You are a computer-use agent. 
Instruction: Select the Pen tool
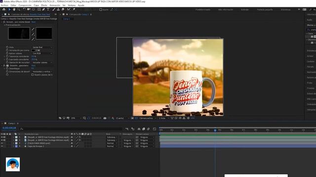click(43, 9)
